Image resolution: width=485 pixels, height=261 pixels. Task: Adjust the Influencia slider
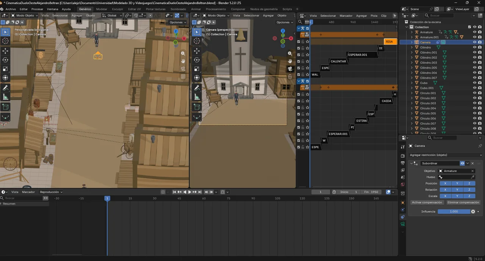[x=454, y=211]
